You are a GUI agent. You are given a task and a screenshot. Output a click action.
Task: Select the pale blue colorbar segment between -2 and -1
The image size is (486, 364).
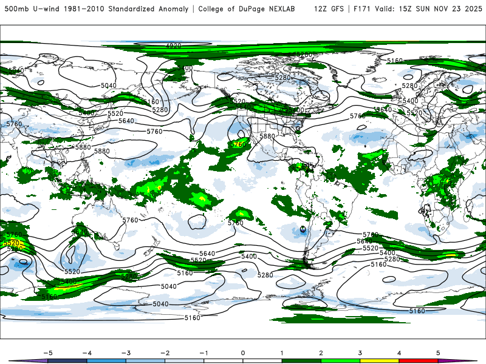(x=185, y=361)
